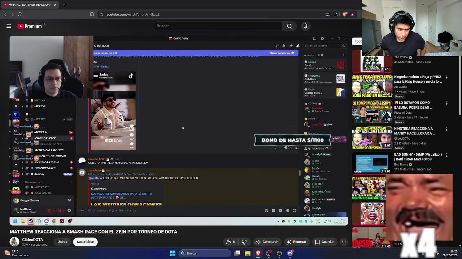Open the LO BOTARON COMO BASURA video thumbnail
462x259 pixels.
coord(372,112)
